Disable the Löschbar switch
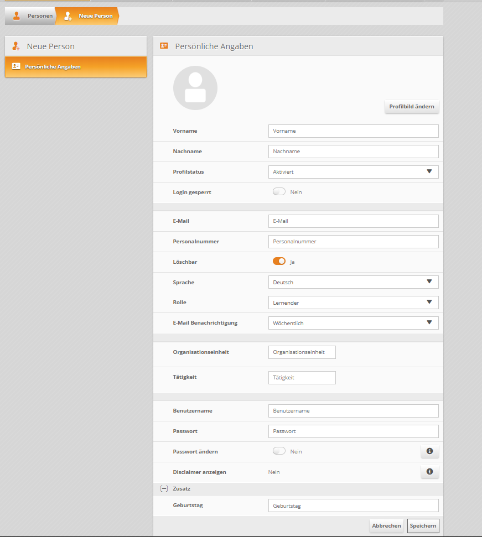Image resolution: width=482 pixels, height=537 pixels. coord(279,262)
